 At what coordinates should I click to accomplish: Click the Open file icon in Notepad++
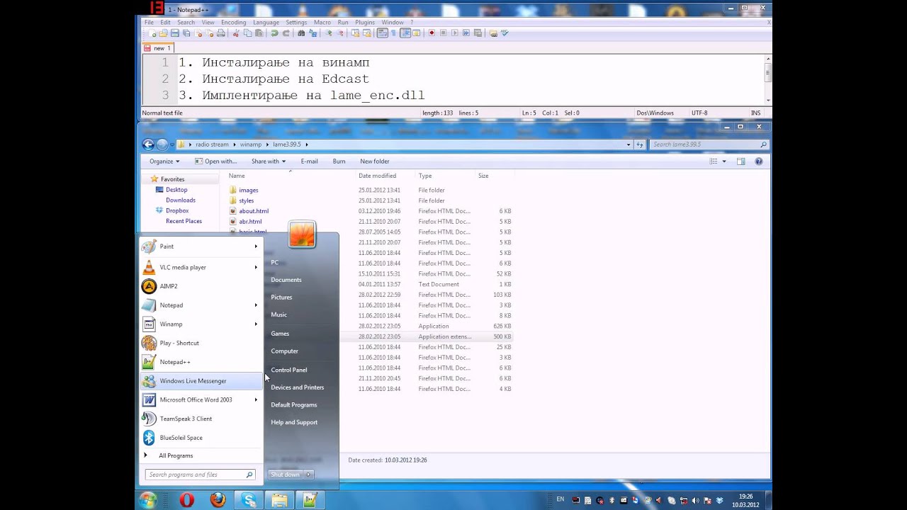point(164,33)
